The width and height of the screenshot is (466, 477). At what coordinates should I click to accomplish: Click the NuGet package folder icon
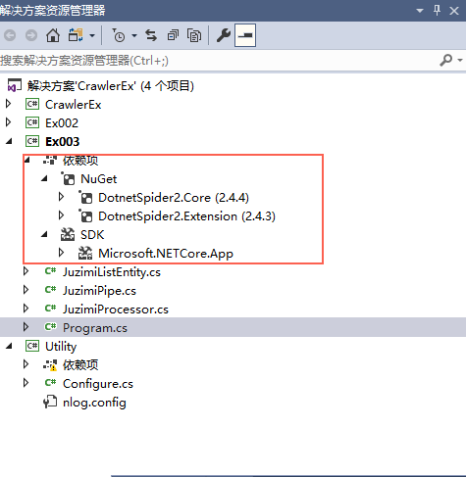pos(68,178)
